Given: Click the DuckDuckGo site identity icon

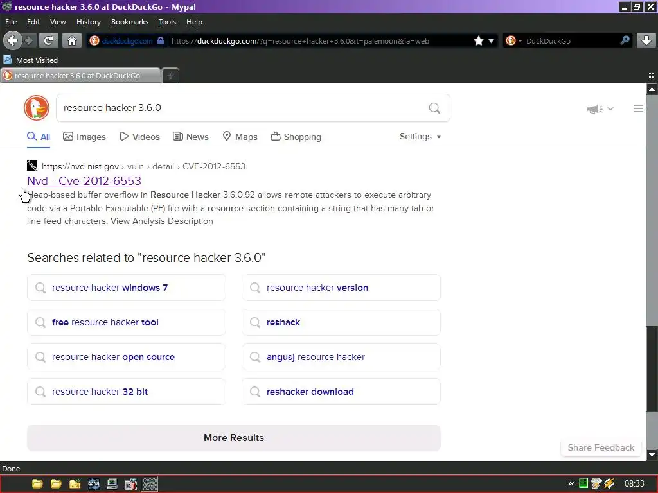Looking at the screenshot, I should [95, 40].
